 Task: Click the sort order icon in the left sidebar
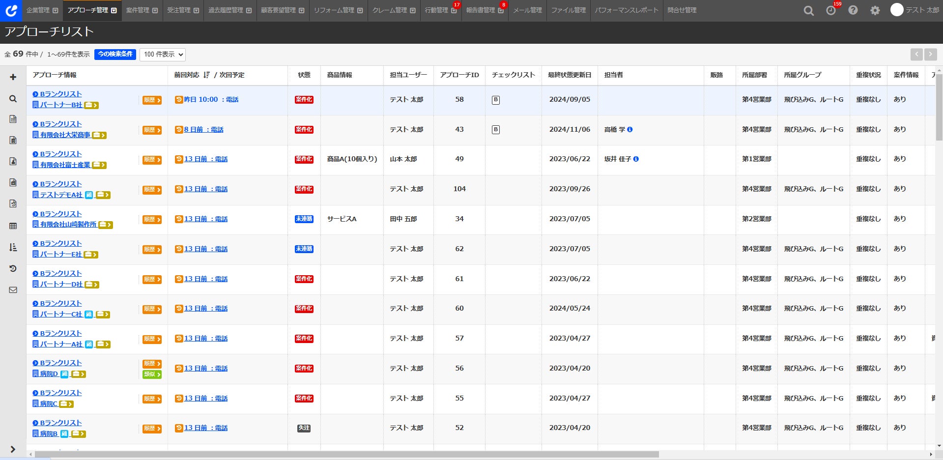13,247
